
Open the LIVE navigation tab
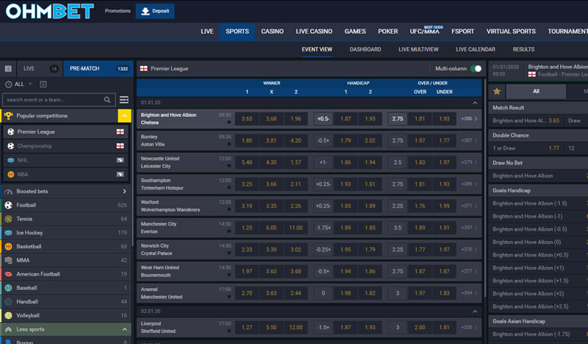pos(207,32)
